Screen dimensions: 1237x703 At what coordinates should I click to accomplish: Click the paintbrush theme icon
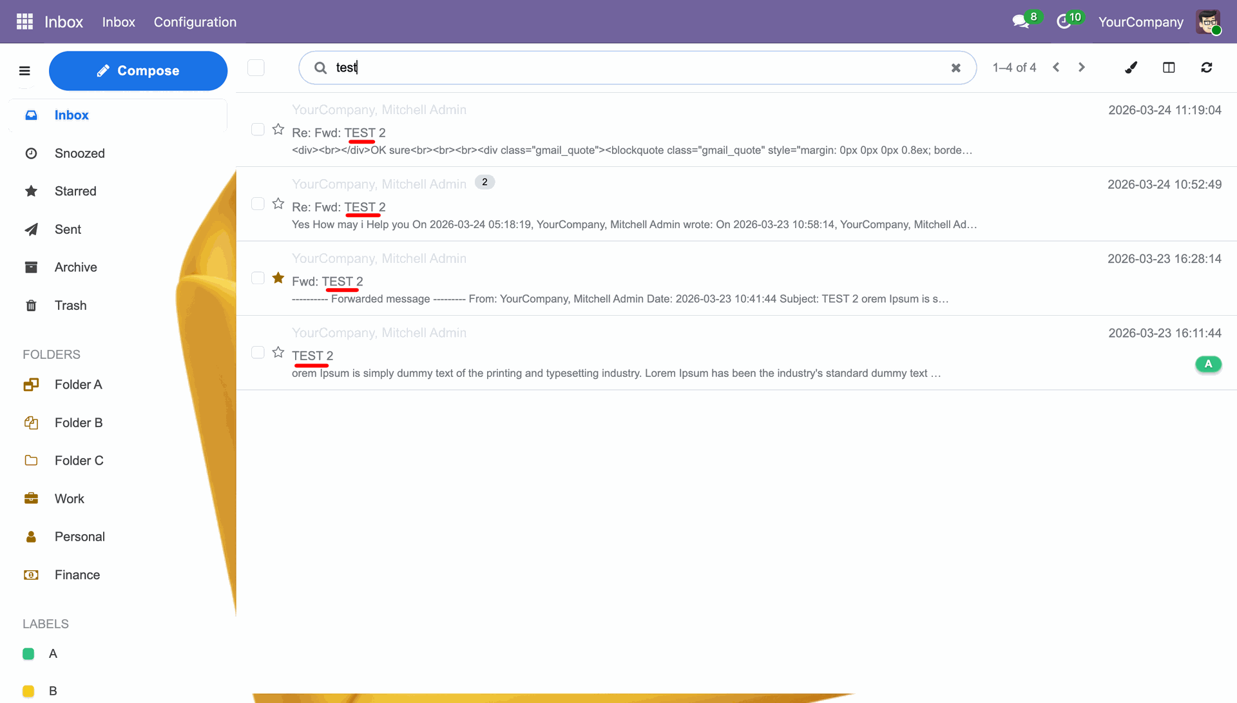pos(1131,68)
